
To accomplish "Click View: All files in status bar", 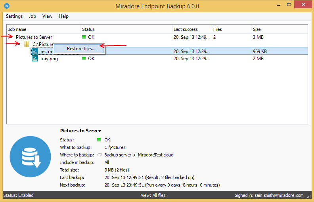I will pyautogui.click(x=153, y=195).
